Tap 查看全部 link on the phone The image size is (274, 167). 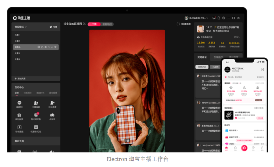tap(260, 77)
